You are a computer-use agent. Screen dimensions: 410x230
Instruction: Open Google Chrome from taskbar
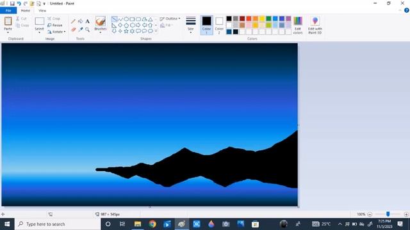tap(152, 224)
